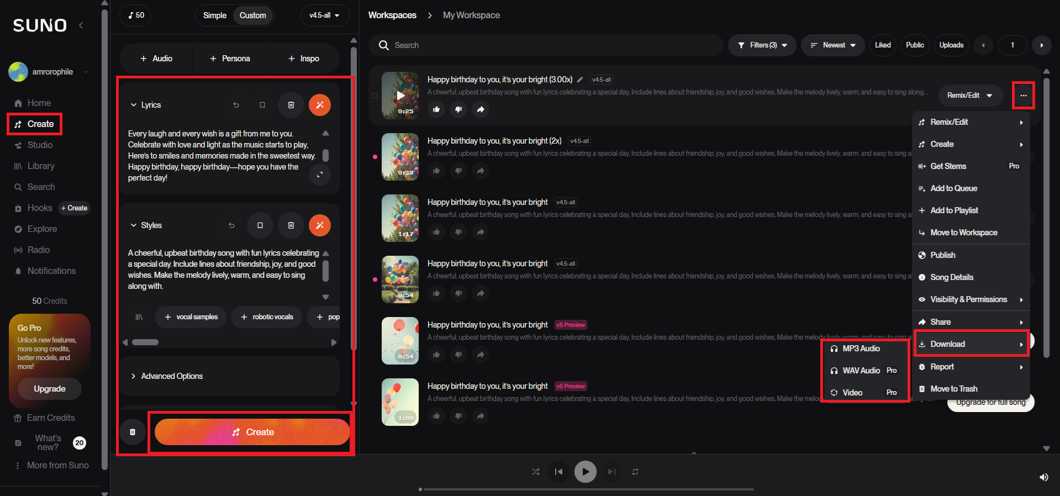
Task: Clear lyrics with trash icon
Action: pyautogui.click(x=291, y=105)
